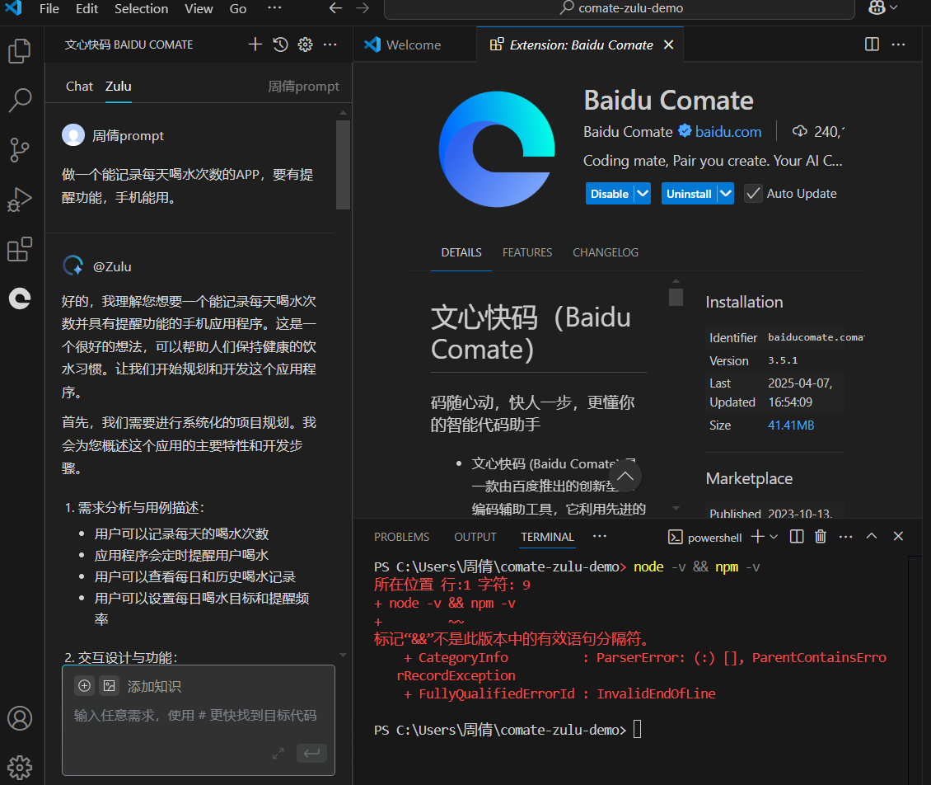
Task: Expand the chat input box
Action: pyautogui.click(x=278, y=754)
